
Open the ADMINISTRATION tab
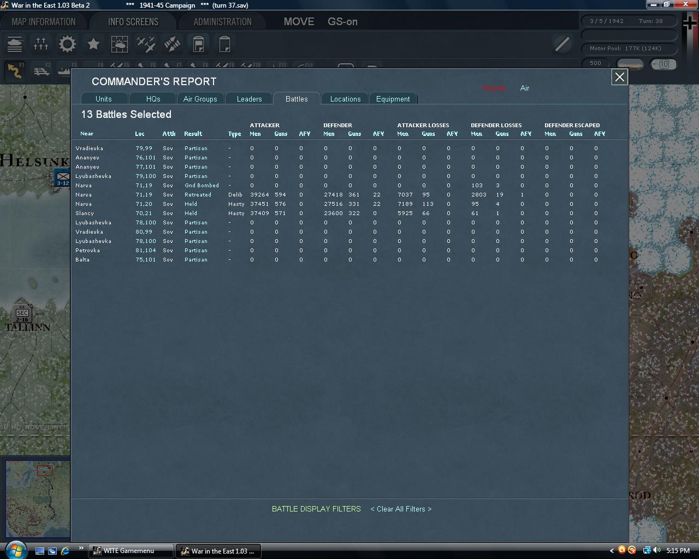(223, 22)
